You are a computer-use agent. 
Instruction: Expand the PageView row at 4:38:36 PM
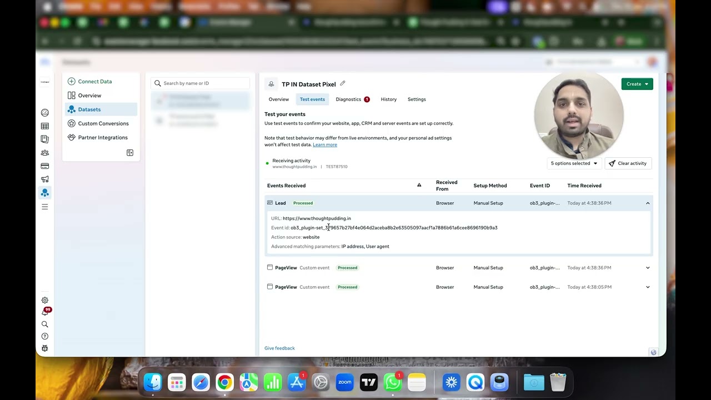tap(648, 268)
